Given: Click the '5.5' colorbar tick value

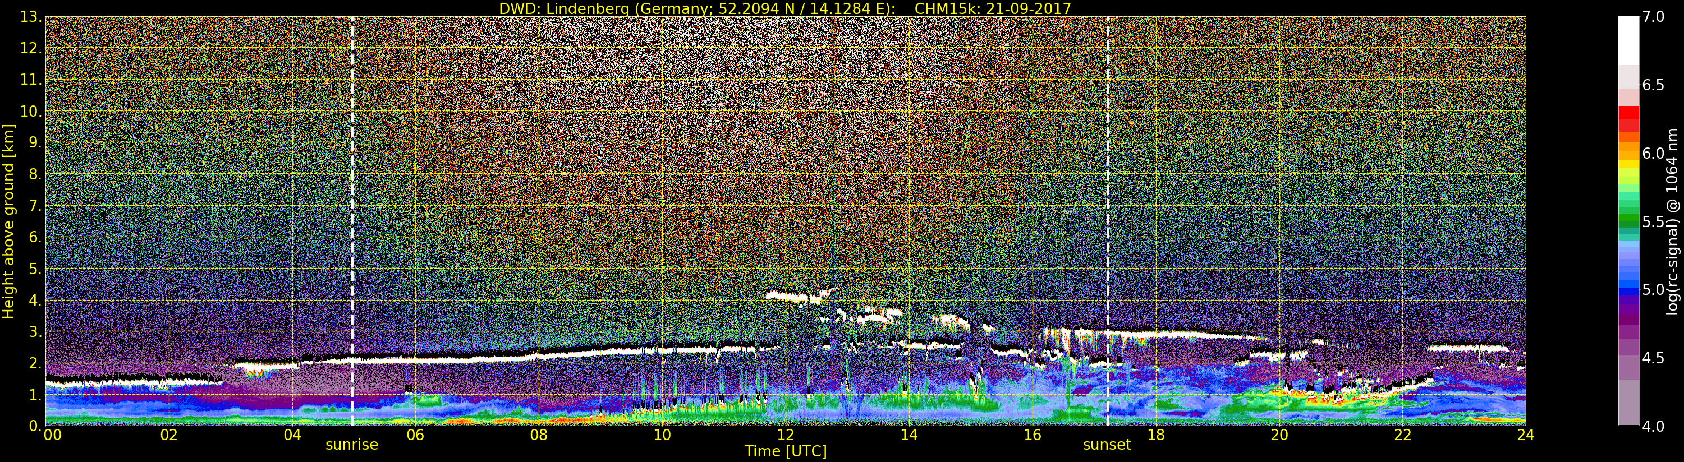Looking at the screenshot, I should click(x=1653, y=221).
